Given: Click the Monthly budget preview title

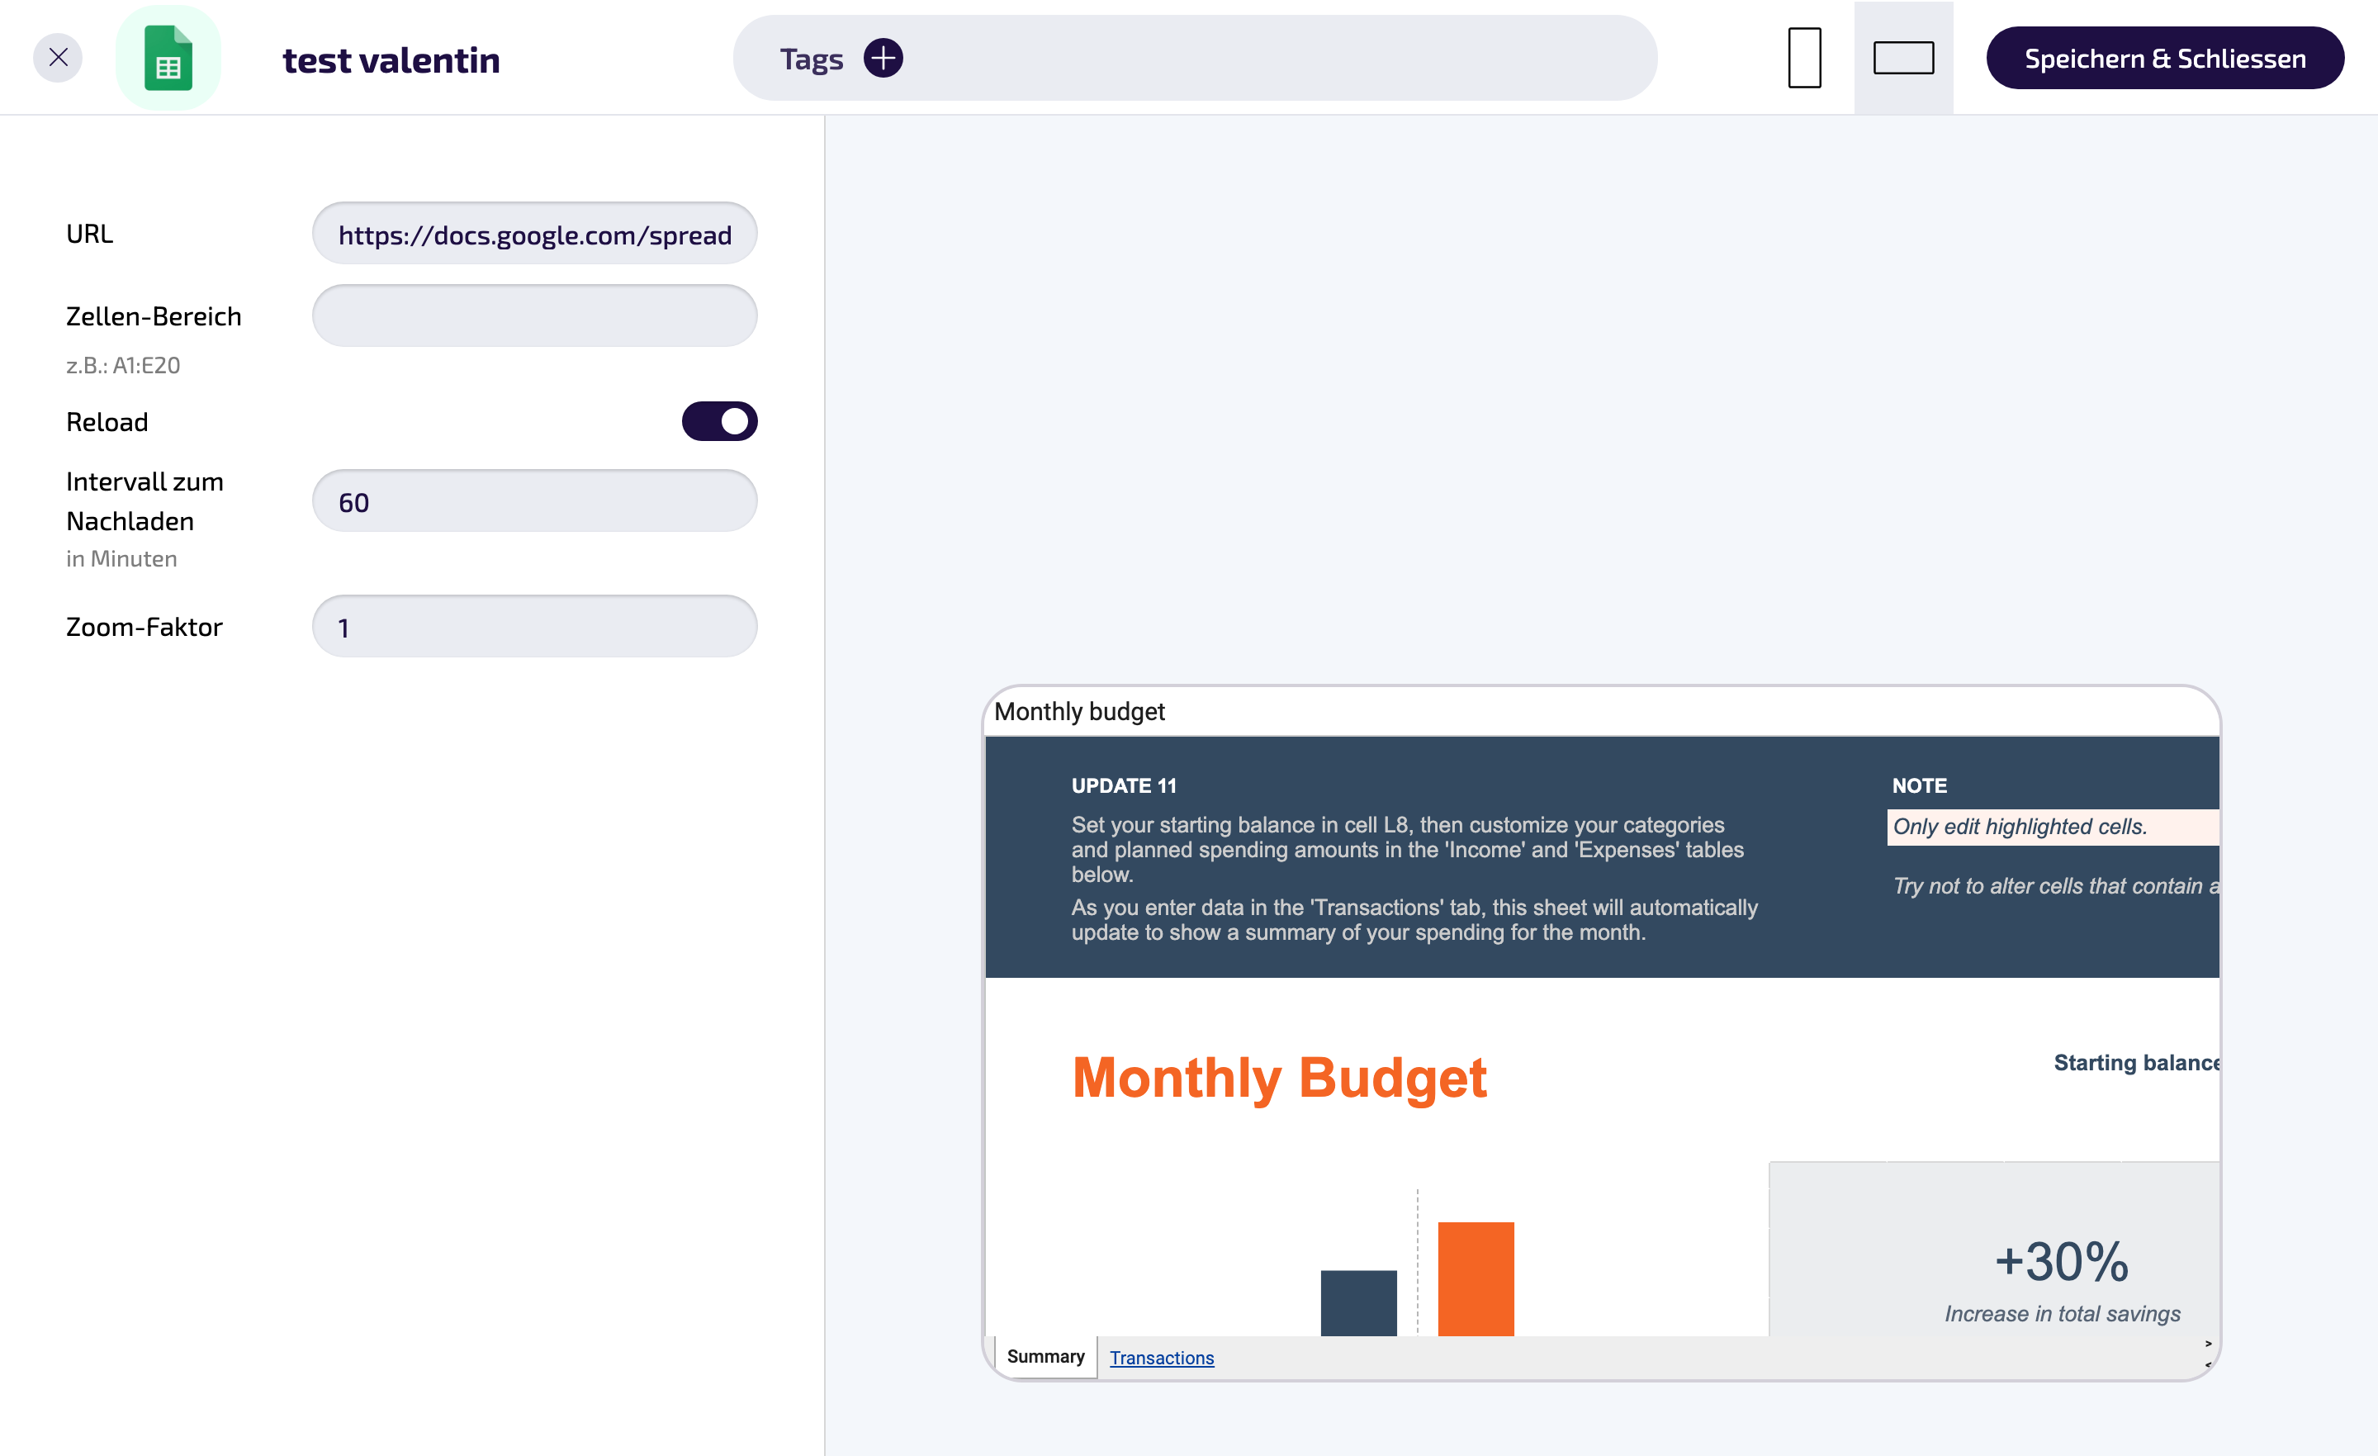Looking at the screenshot, I should (1079, 712).
